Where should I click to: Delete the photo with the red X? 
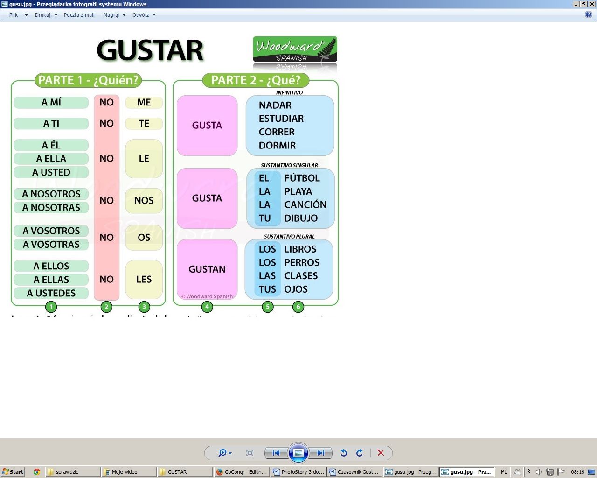(381, 453)
